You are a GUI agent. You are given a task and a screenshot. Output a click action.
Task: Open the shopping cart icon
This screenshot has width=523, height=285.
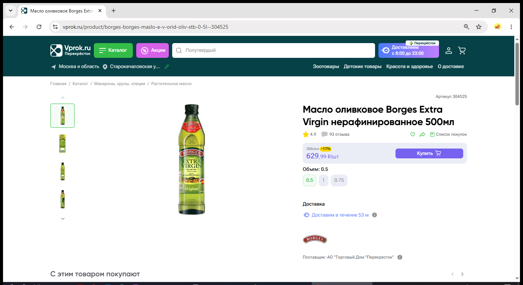tap(462, 50)
